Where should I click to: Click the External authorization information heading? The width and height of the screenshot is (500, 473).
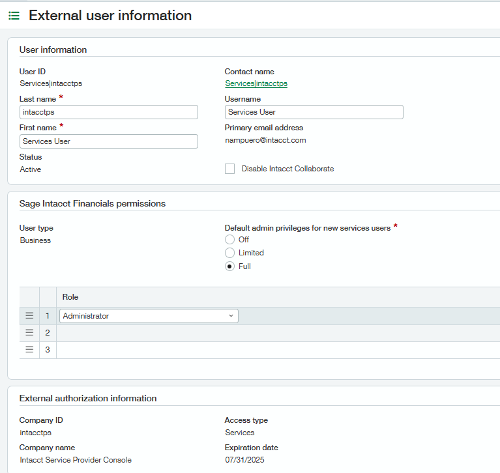click(88, 398)
